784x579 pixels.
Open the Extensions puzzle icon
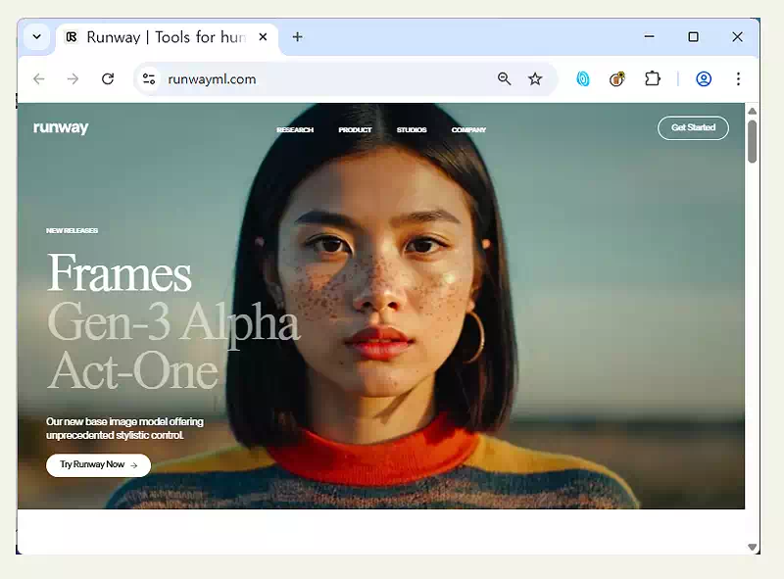[652, 79]
